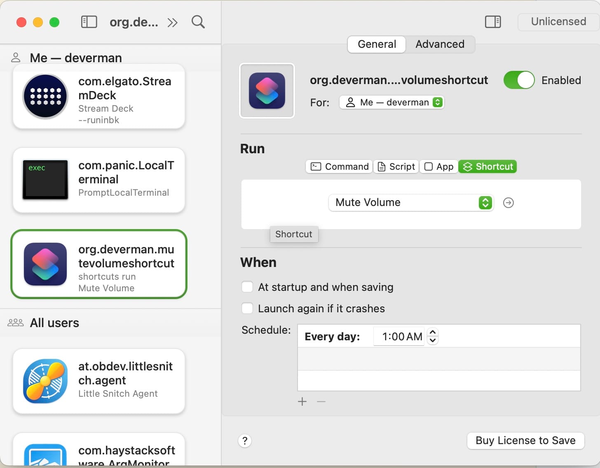The image size is (600, 468).
Task: Expand the collapsed breadcrumb chevron
Action: [172, 22]
